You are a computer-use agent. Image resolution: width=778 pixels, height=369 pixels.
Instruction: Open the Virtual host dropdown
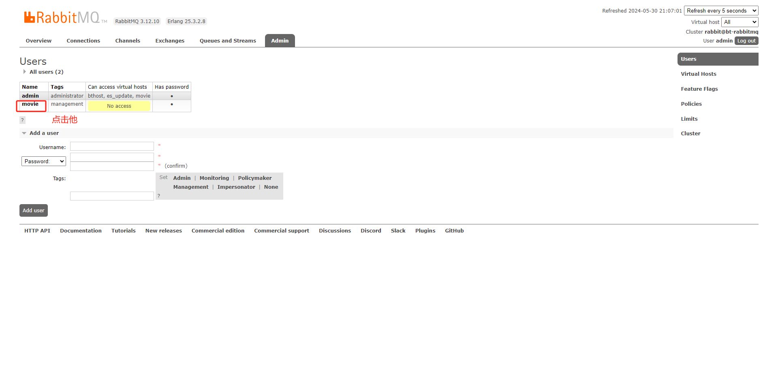pyautogui.click(x=740, y=22)
